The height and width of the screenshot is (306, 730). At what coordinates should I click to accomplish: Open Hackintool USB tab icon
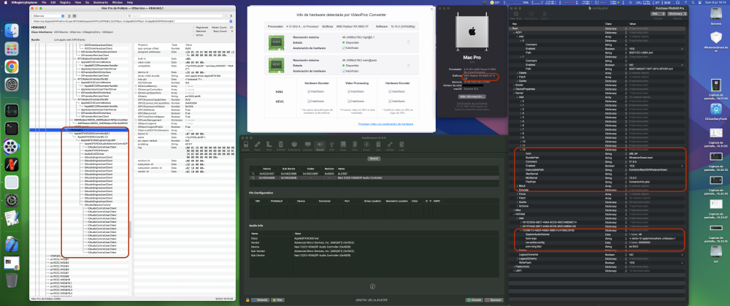pos(331,145)
